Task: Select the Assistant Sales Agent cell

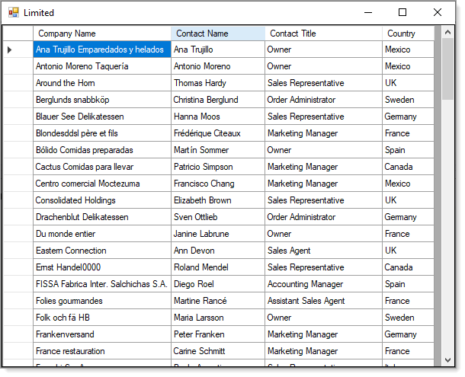Action: 323,301
